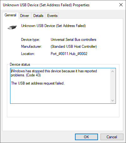Click the dialog title bar text
Image resolution: width=126 pixels, height=143 pixels.
click(x=46, y=5)
